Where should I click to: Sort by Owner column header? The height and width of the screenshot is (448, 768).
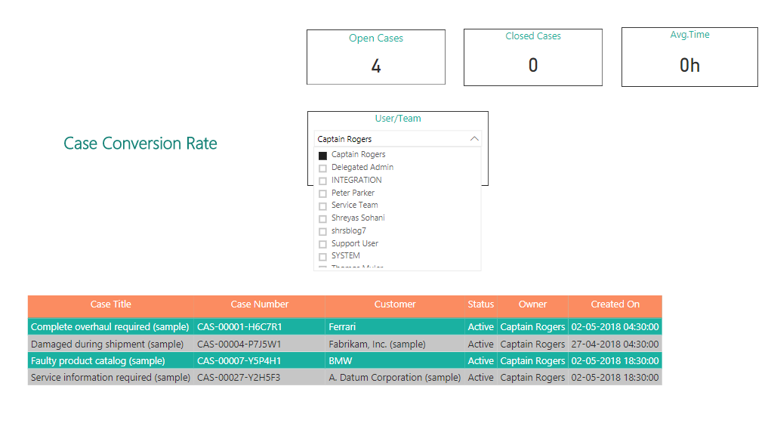pos(532,304)
